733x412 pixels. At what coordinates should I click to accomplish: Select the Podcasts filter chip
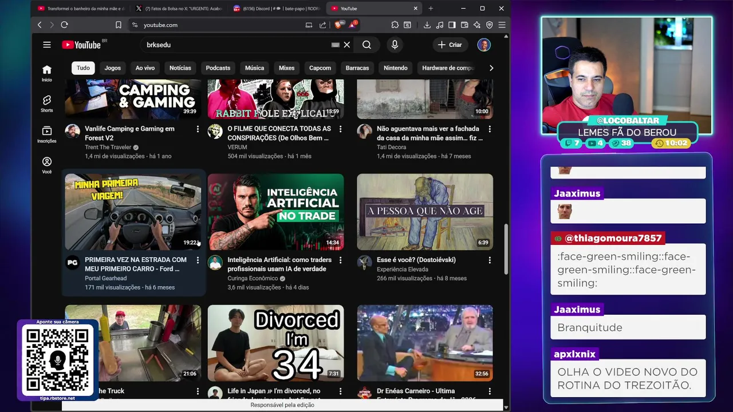[218, 68]
